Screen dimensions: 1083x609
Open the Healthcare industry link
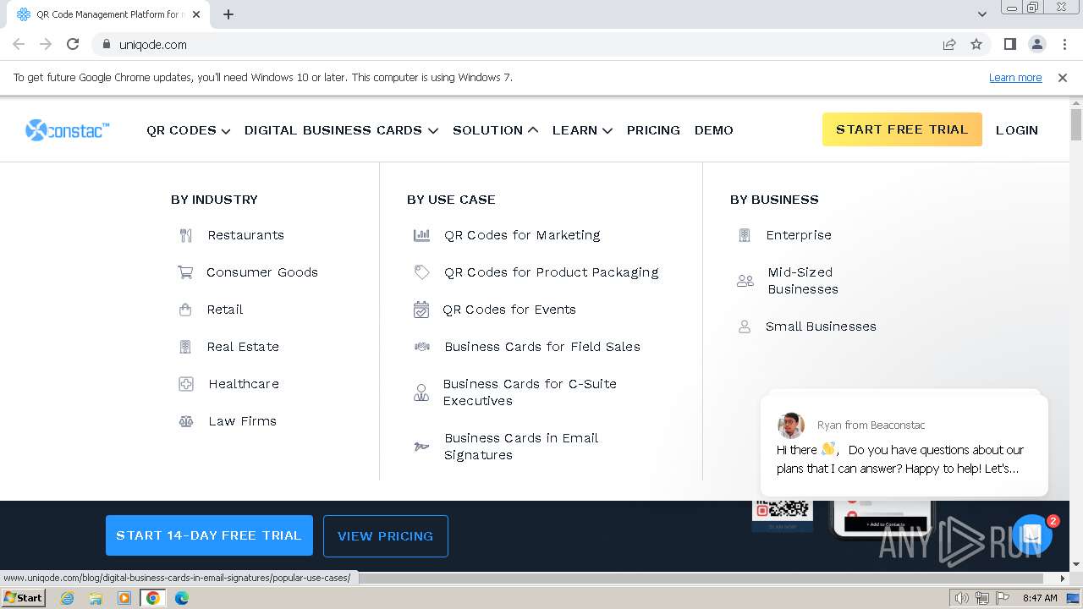(244, 384)
